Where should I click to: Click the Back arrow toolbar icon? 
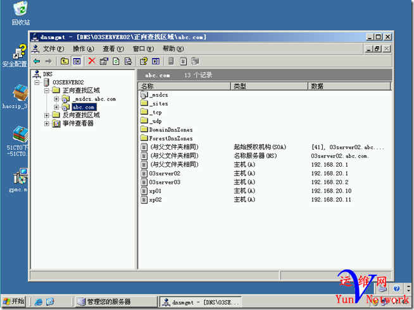click(x=37, y=61)
